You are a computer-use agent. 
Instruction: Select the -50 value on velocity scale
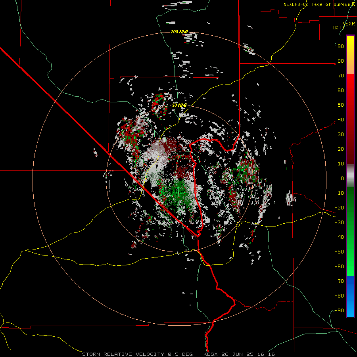339,252
